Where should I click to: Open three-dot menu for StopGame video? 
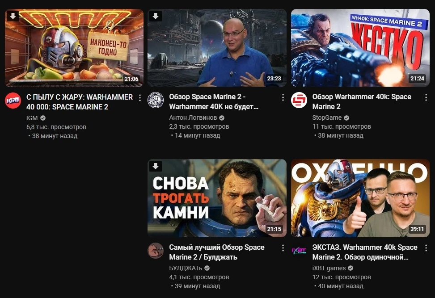[426, 97]
